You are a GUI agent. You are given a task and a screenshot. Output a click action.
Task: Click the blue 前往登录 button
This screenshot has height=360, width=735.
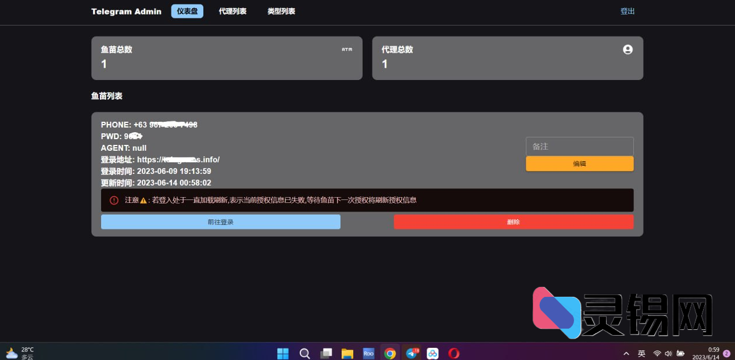tap(220, 221)
